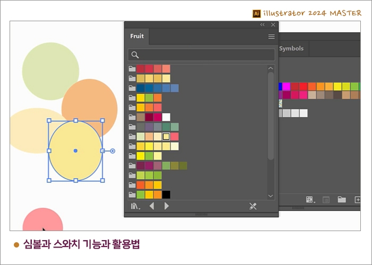Select folder icon of the red color group
This screenshot has width=372, height=265.
132,69
